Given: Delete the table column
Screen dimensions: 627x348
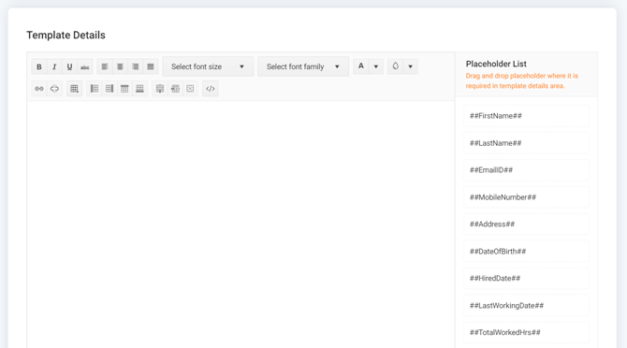Looking at the screenshot, I should point(160,89).
